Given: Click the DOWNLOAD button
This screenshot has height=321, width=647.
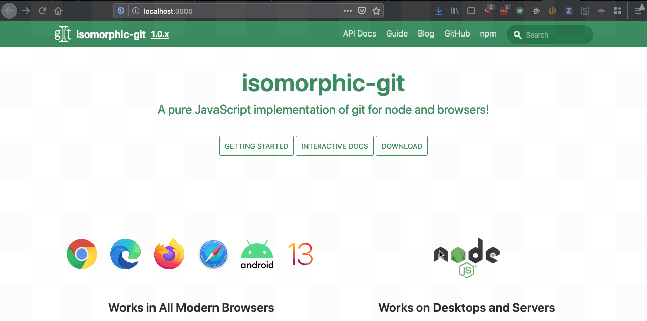Looking at the screenshot, I should pos(402,146).
